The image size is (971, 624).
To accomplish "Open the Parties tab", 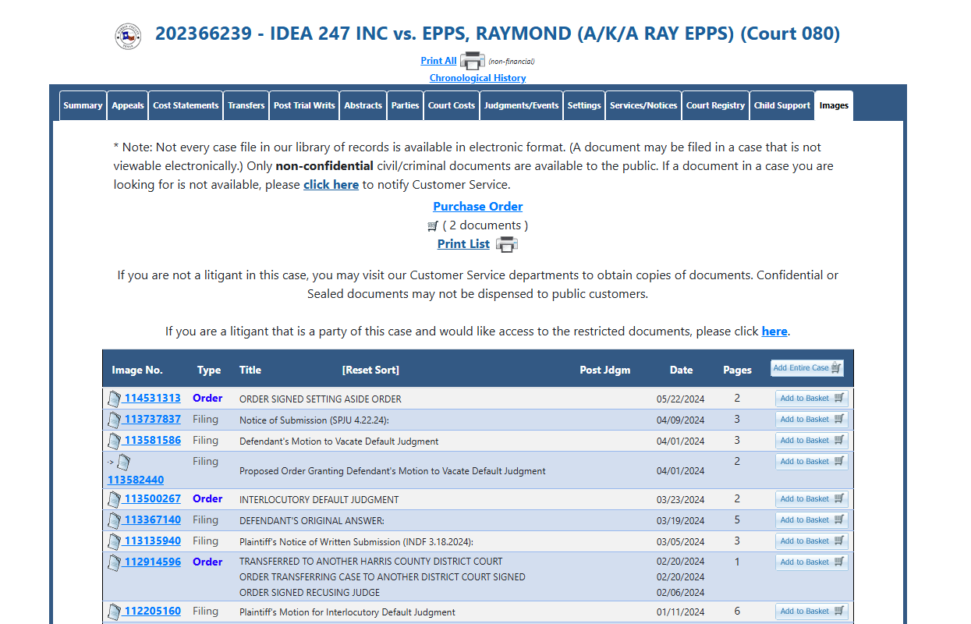I will [x=406, y=106].
